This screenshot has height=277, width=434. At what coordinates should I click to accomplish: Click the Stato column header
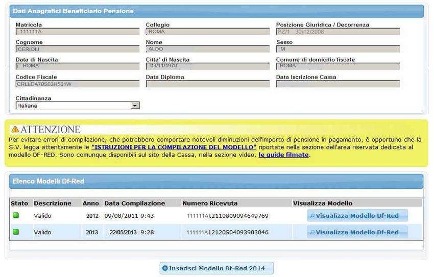[19, 203]
